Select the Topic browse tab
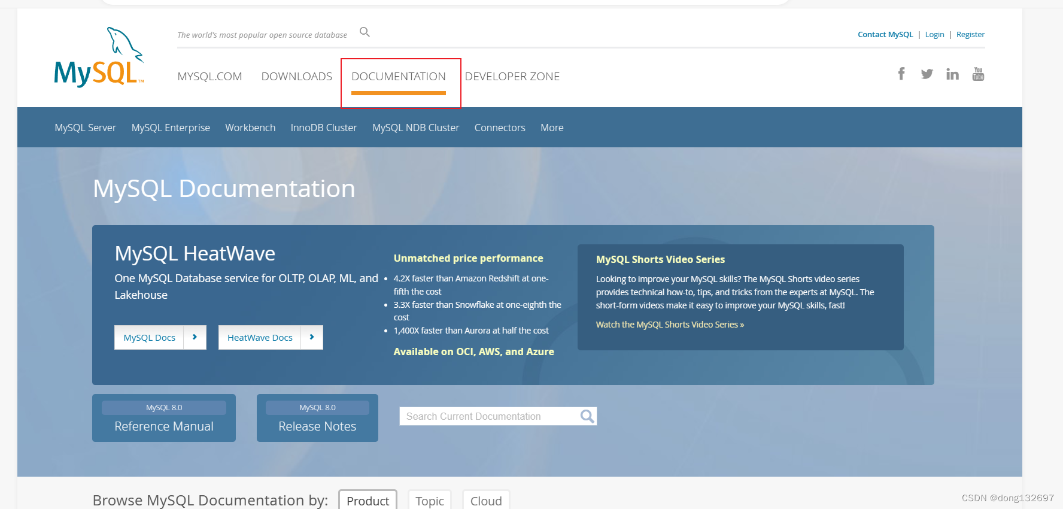This screenshot has width=1063, height=509. click(x=430, y=501)
